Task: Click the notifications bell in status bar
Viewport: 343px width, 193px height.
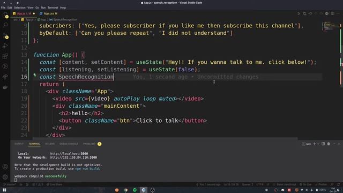Action: (339, 184)
